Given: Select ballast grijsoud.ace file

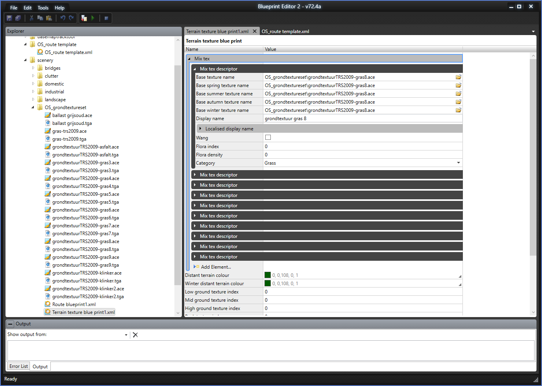Looking at the screenshot, I should point(72,115).
